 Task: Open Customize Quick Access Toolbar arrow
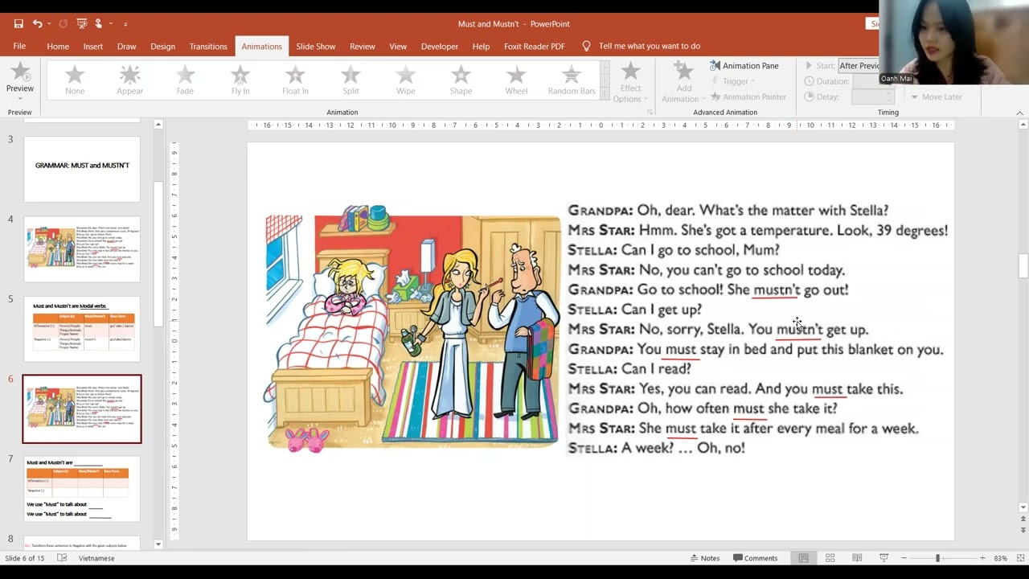point(125,24)
